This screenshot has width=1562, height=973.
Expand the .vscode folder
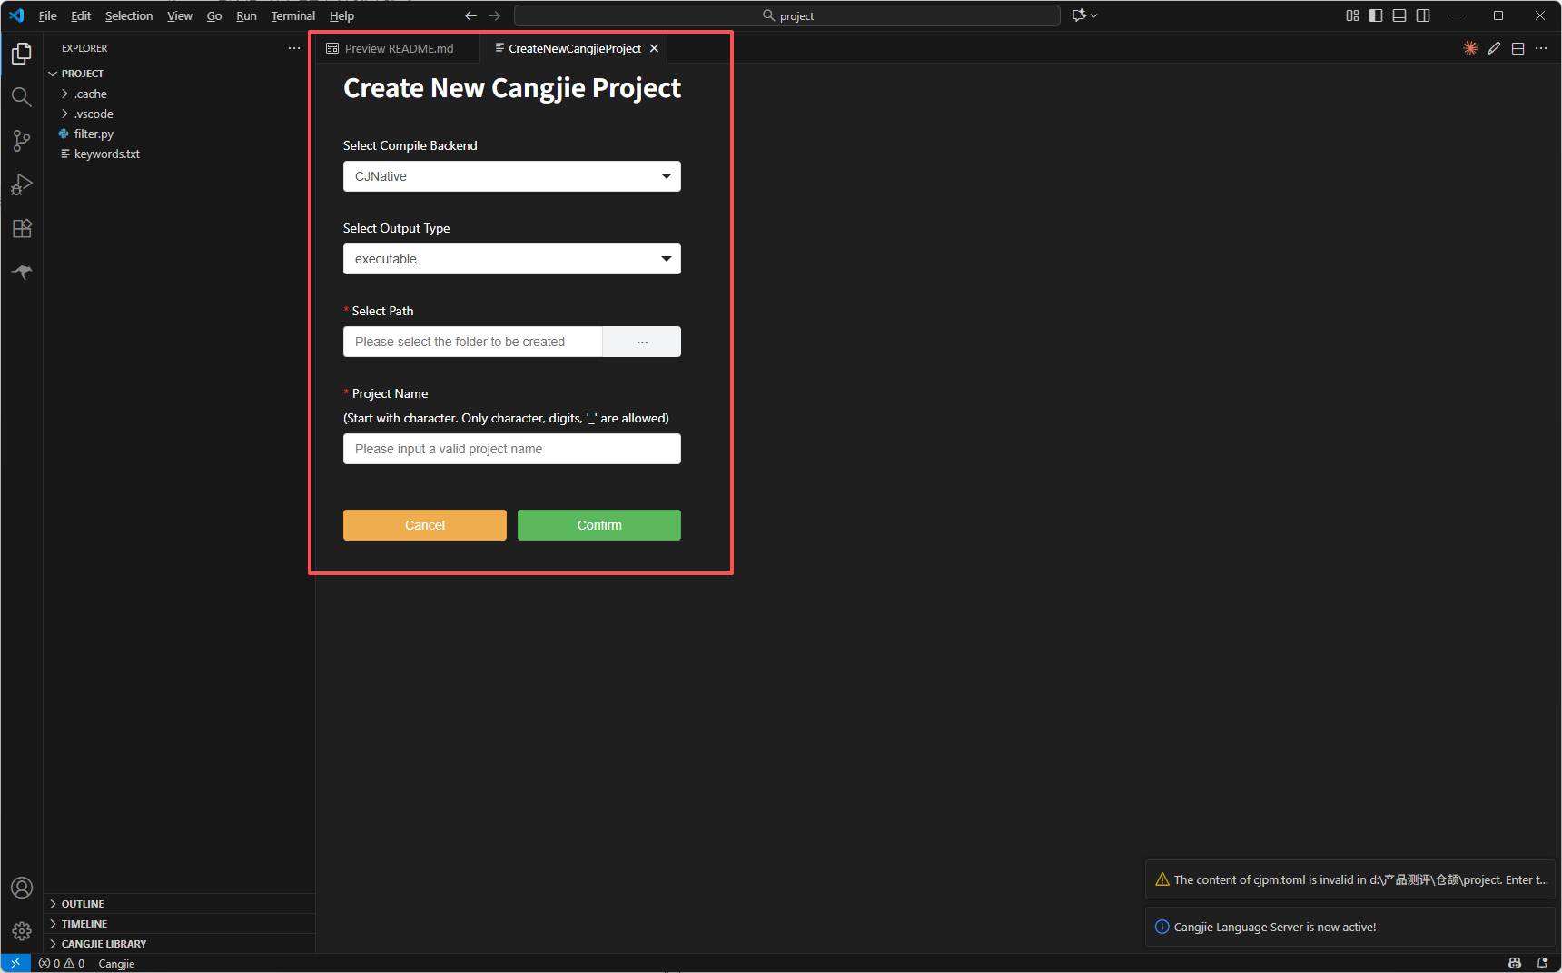click(x=179, y=114)
